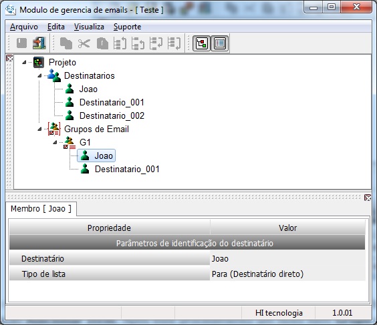377x325 pixels.
Task: Click the last list-move icon before tree view
Action: coord(174,43)
